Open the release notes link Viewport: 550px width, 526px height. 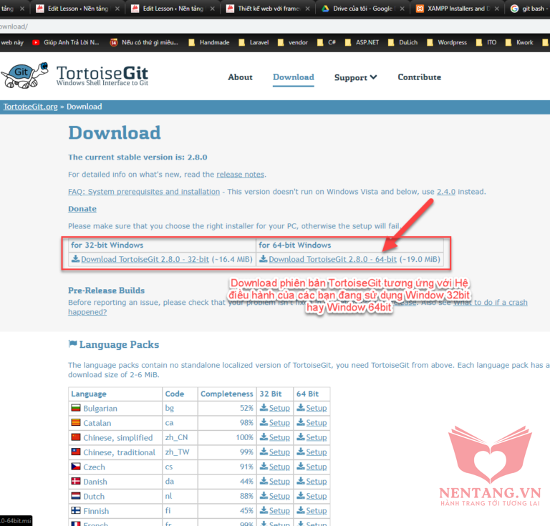point(241,174)
